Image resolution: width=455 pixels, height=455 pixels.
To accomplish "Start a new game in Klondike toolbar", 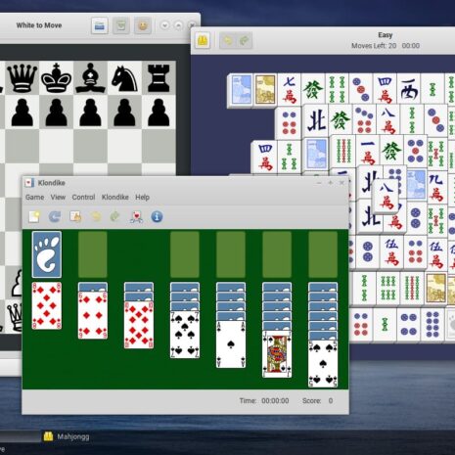I will tap(34, 216).
